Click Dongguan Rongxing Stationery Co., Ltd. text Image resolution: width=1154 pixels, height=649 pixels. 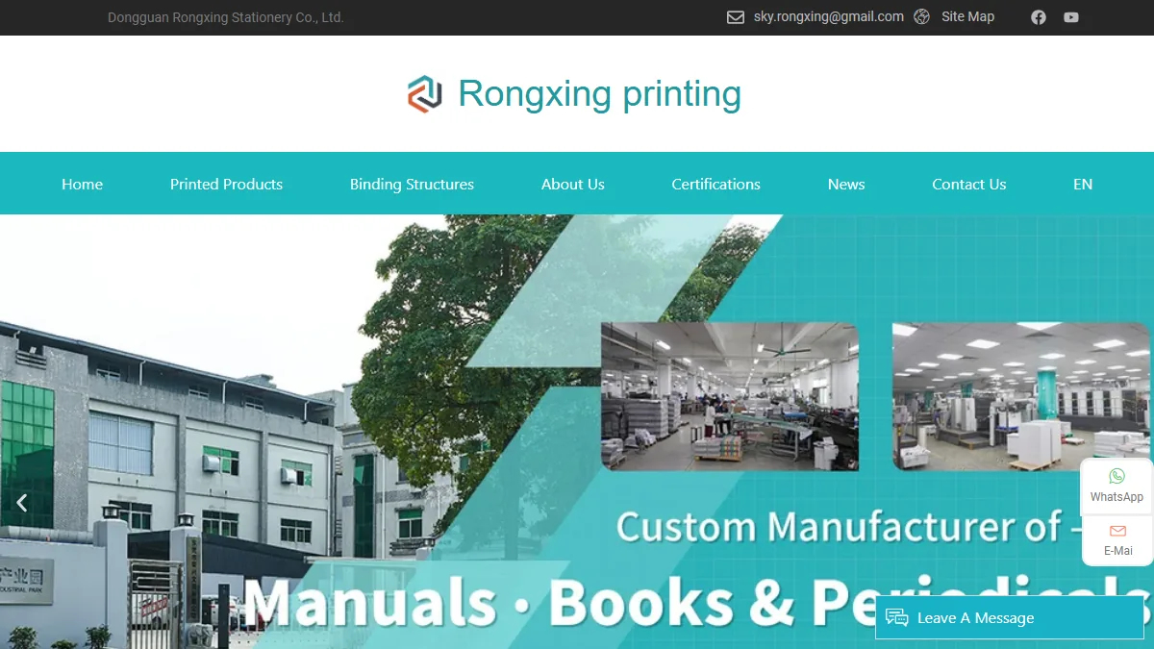tap(225, 17)
